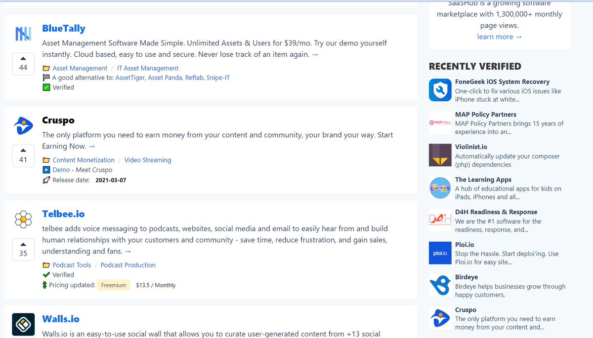Go to the Reftab alternative link
Image resolution: width=593 pixels, height=338 pixels.
194,77
